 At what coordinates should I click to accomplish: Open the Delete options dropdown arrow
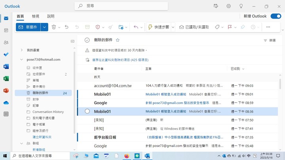[59, 27]
